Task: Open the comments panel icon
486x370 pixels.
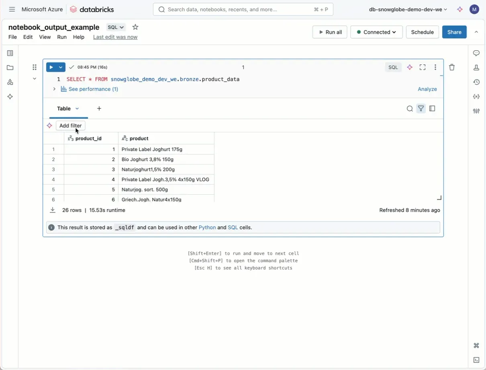Action: pyautogui.click(x=476, y=53)
